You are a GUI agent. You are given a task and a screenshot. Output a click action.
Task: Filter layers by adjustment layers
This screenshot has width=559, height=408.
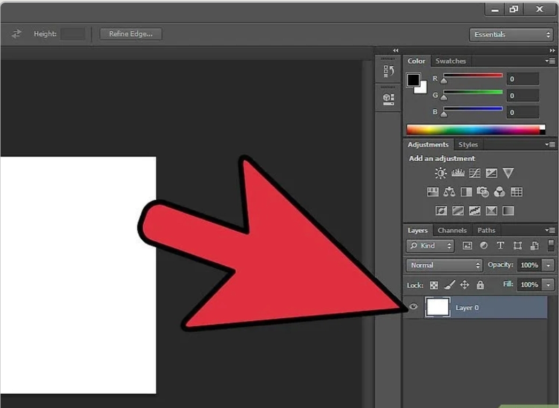click(x=484, y=246)
